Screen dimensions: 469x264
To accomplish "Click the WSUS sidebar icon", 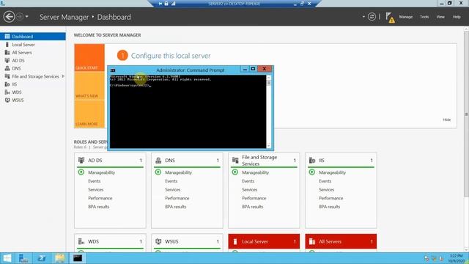I will [7, 100].
